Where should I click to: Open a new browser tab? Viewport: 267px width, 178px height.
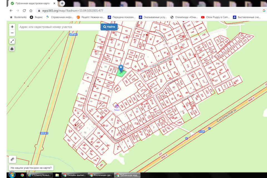[x=62, y=3]
